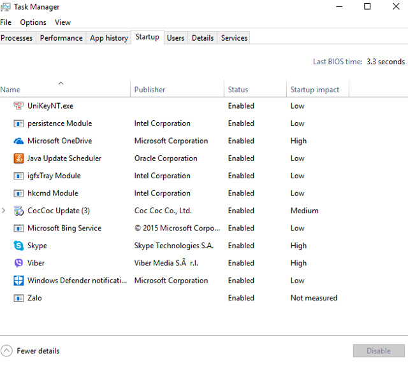
Task: Click Viber Media publisher cell
Action: pyautogui.click(x=166, y=263)
